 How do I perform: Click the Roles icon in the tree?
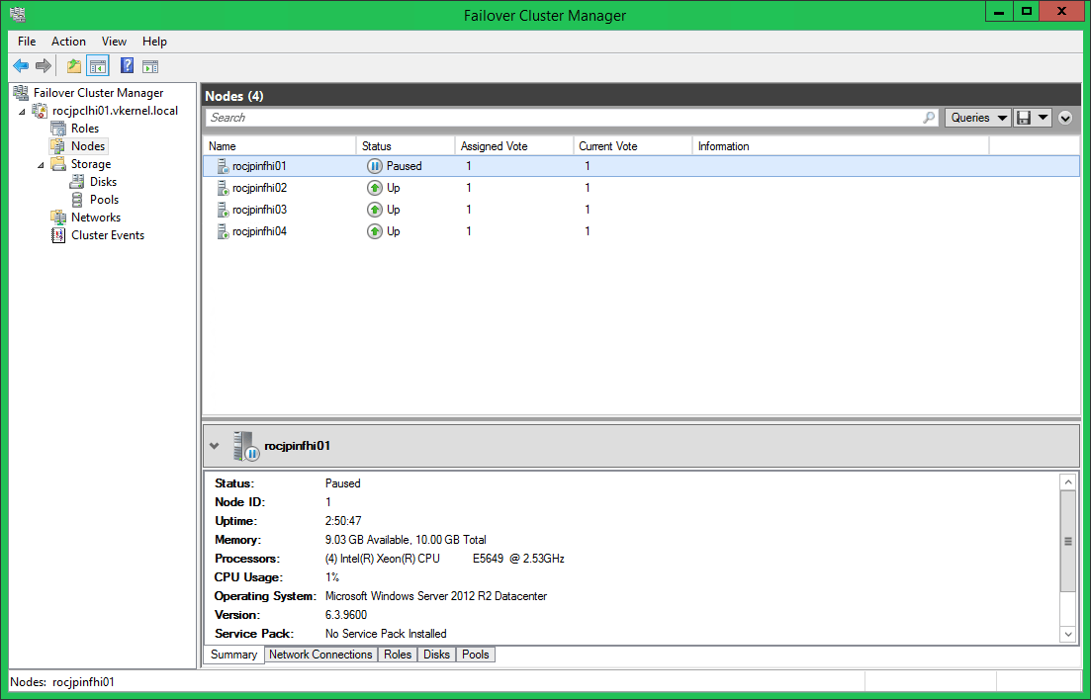click(58, 128)
